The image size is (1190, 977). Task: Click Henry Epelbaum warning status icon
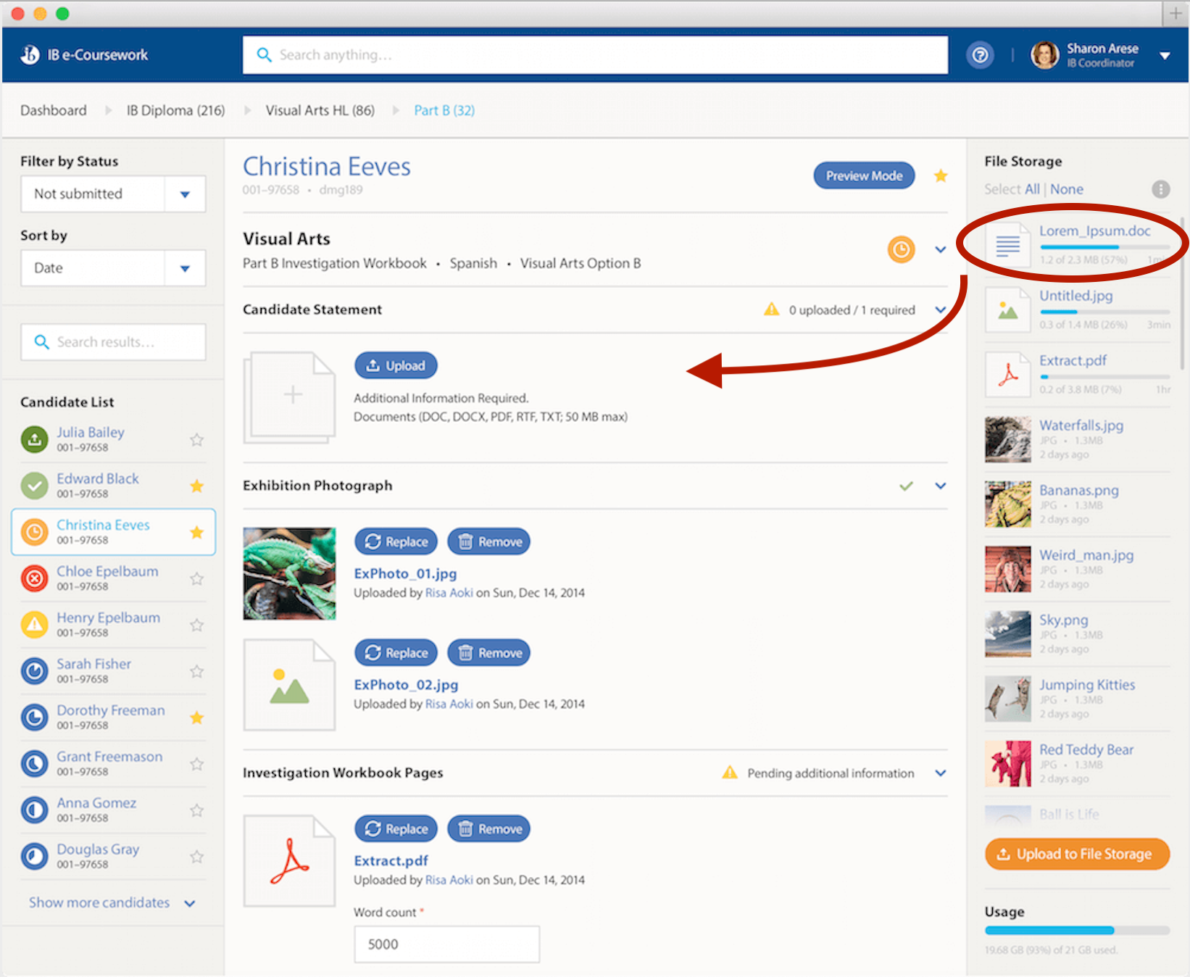[34, 625]
